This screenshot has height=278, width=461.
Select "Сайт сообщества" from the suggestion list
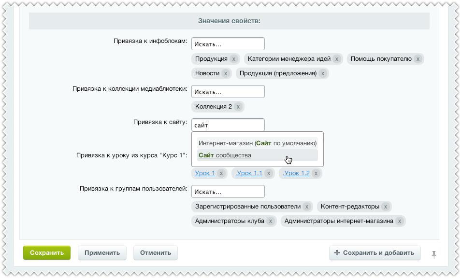(225, 155)
